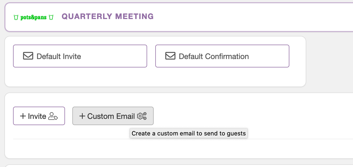
Task: Click empty space below Default Invite template
Action: pyautogui.click(x=80, y=77)
